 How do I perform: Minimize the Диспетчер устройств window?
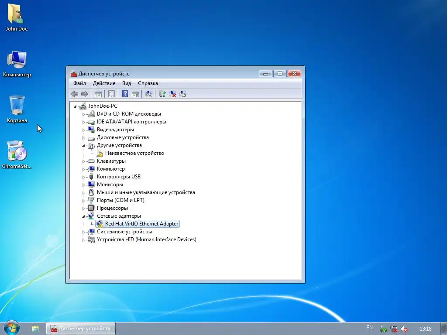tap(266, 73)
